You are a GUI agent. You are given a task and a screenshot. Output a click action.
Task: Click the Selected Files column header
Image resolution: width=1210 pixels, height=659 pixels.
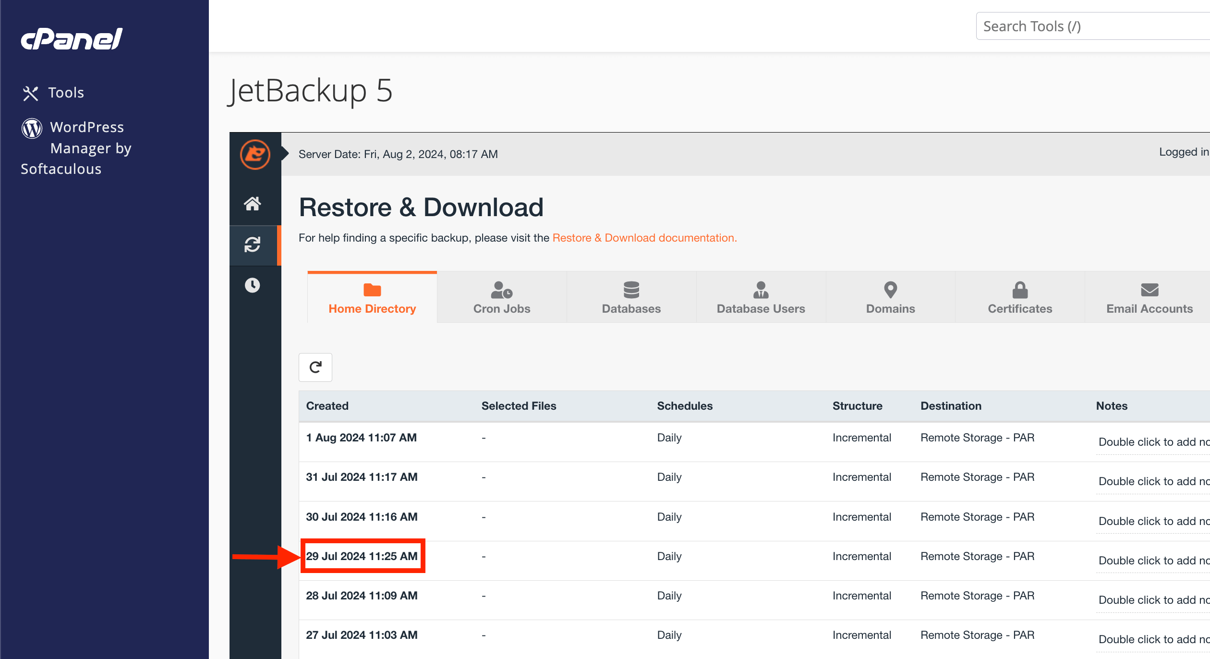519,406
